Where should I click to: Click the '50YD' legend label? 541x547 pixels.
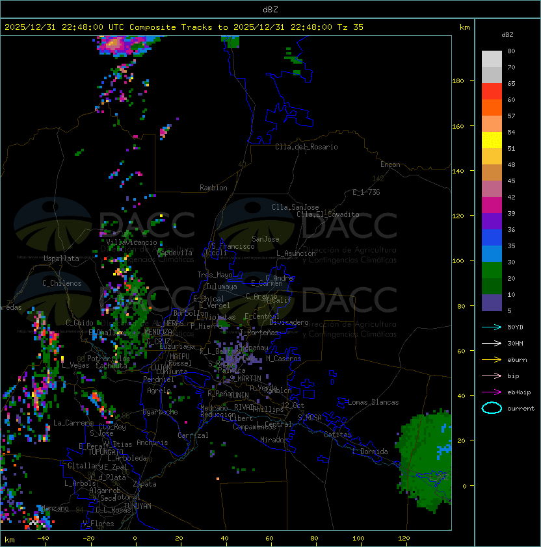tap(515, 327)
